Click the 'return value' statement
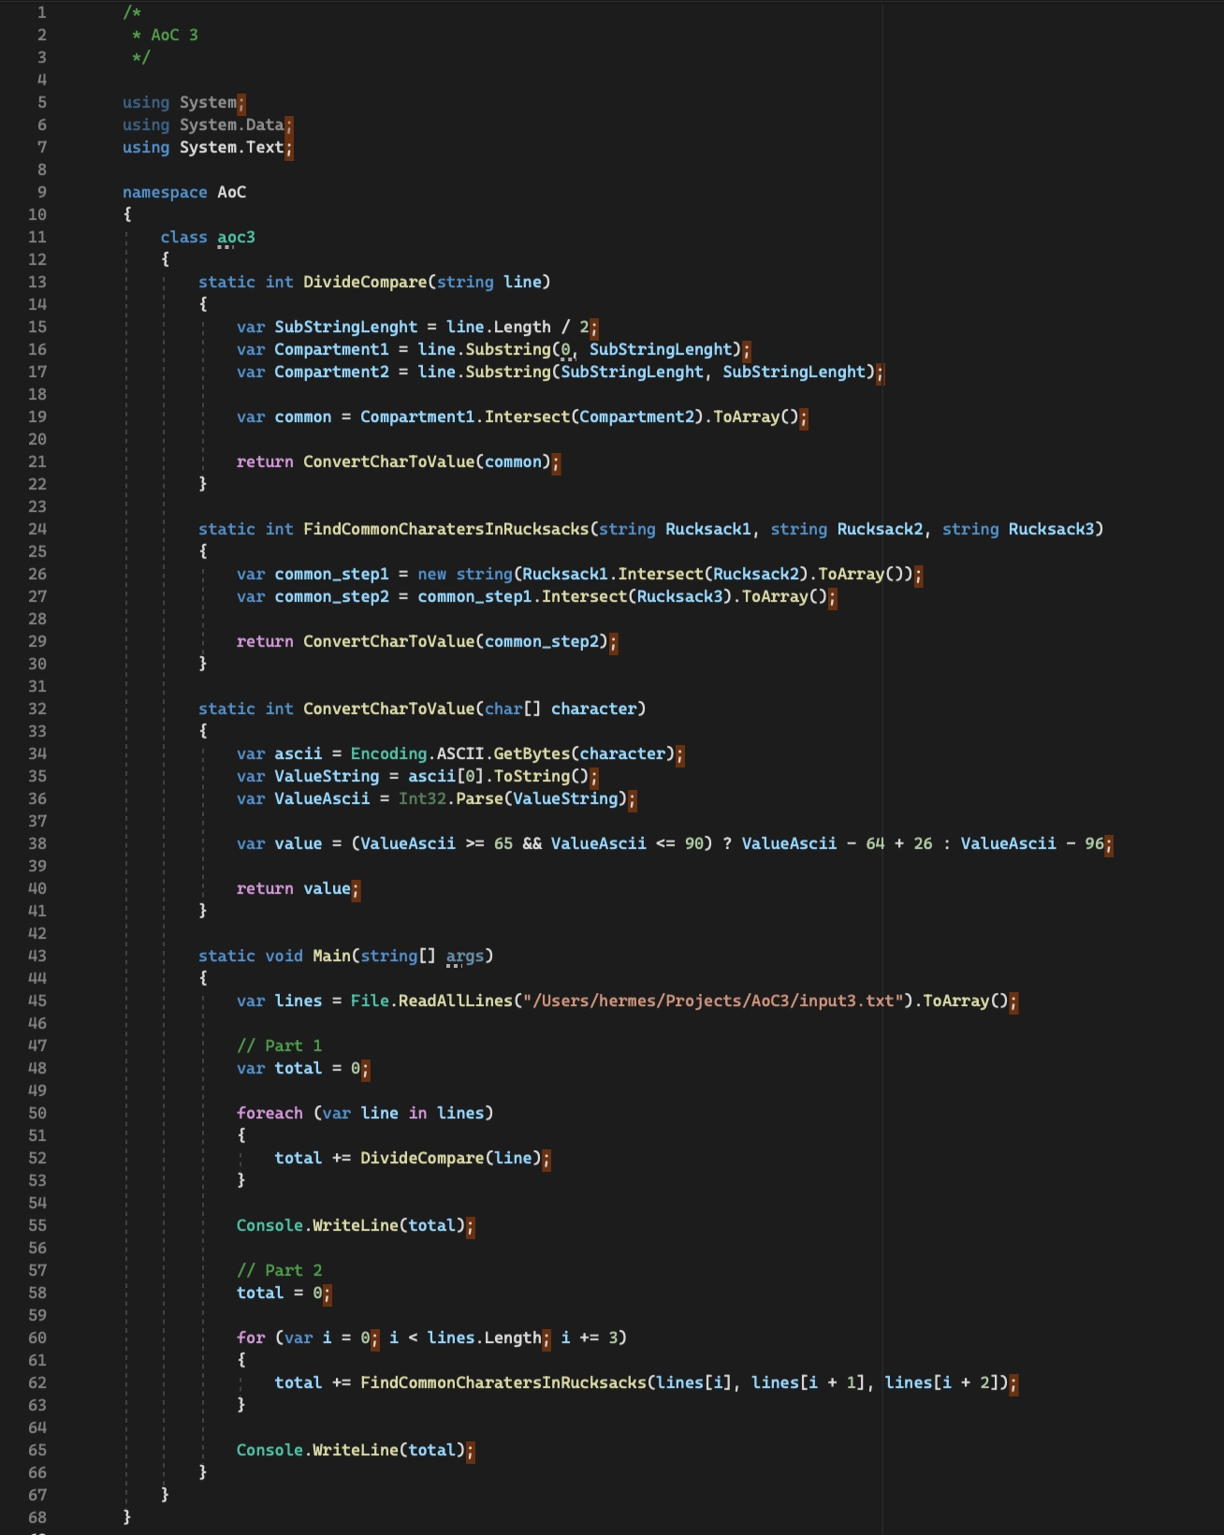This screenshot has width=1224, height=1535. [x=293, y=888]
